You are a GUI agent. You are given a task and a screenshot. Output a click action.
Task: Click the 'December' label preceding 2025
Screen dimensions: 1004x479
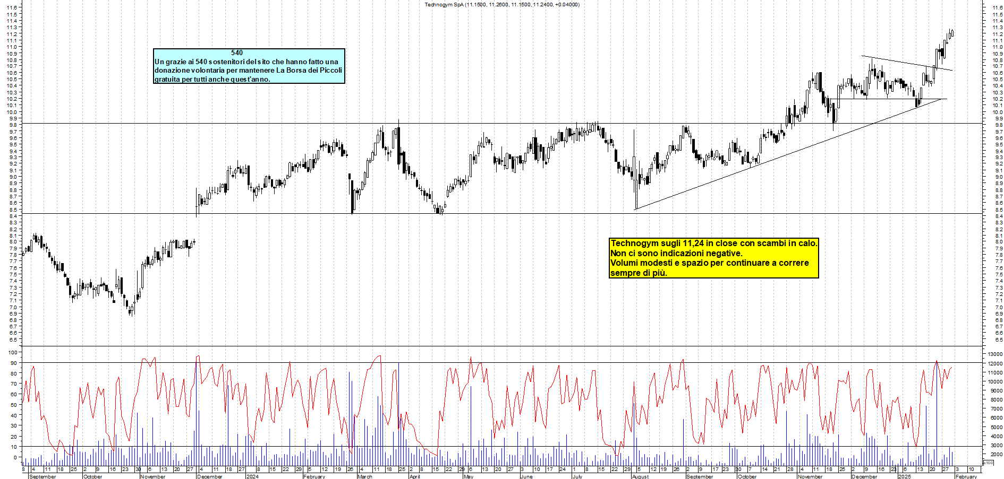tap(864, 476)
